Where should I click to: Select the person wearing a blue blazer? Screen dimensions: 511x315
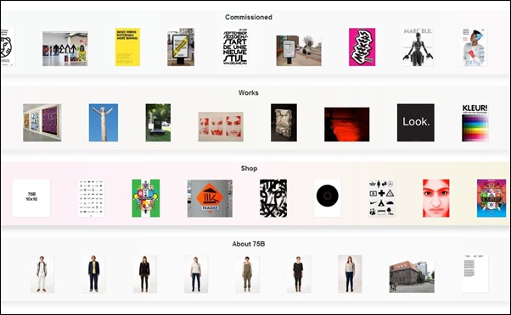point(94,274)
